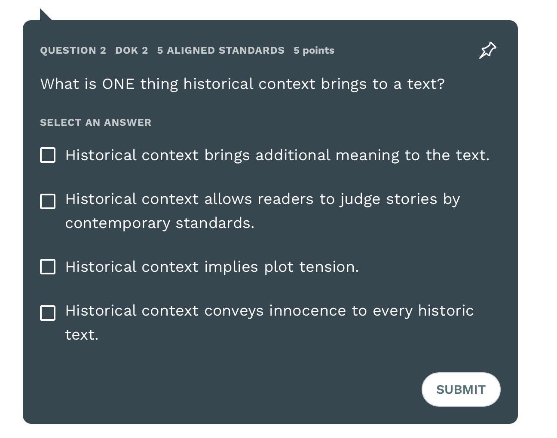Check the 'brings additional meaning' answer box

48,155
